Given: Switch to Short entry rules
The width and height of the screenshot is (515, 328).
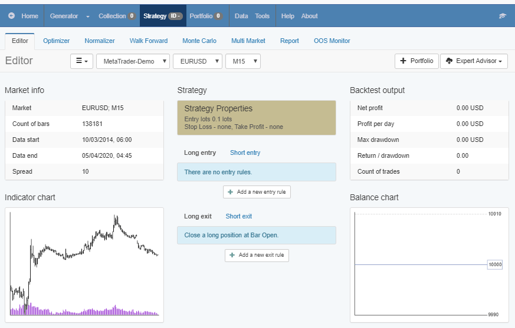Looking at the screenshot, I should (x=245, y=153).
